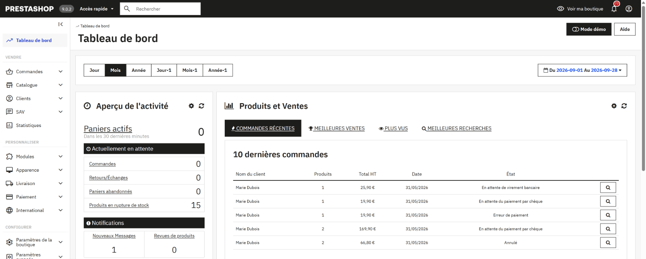Open the Paniers actifs link

[108, 129]
